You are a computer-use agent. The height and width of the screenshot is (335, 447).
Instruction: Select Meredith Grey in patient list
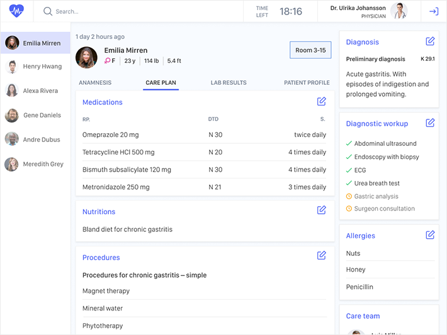tap(35, 164)
